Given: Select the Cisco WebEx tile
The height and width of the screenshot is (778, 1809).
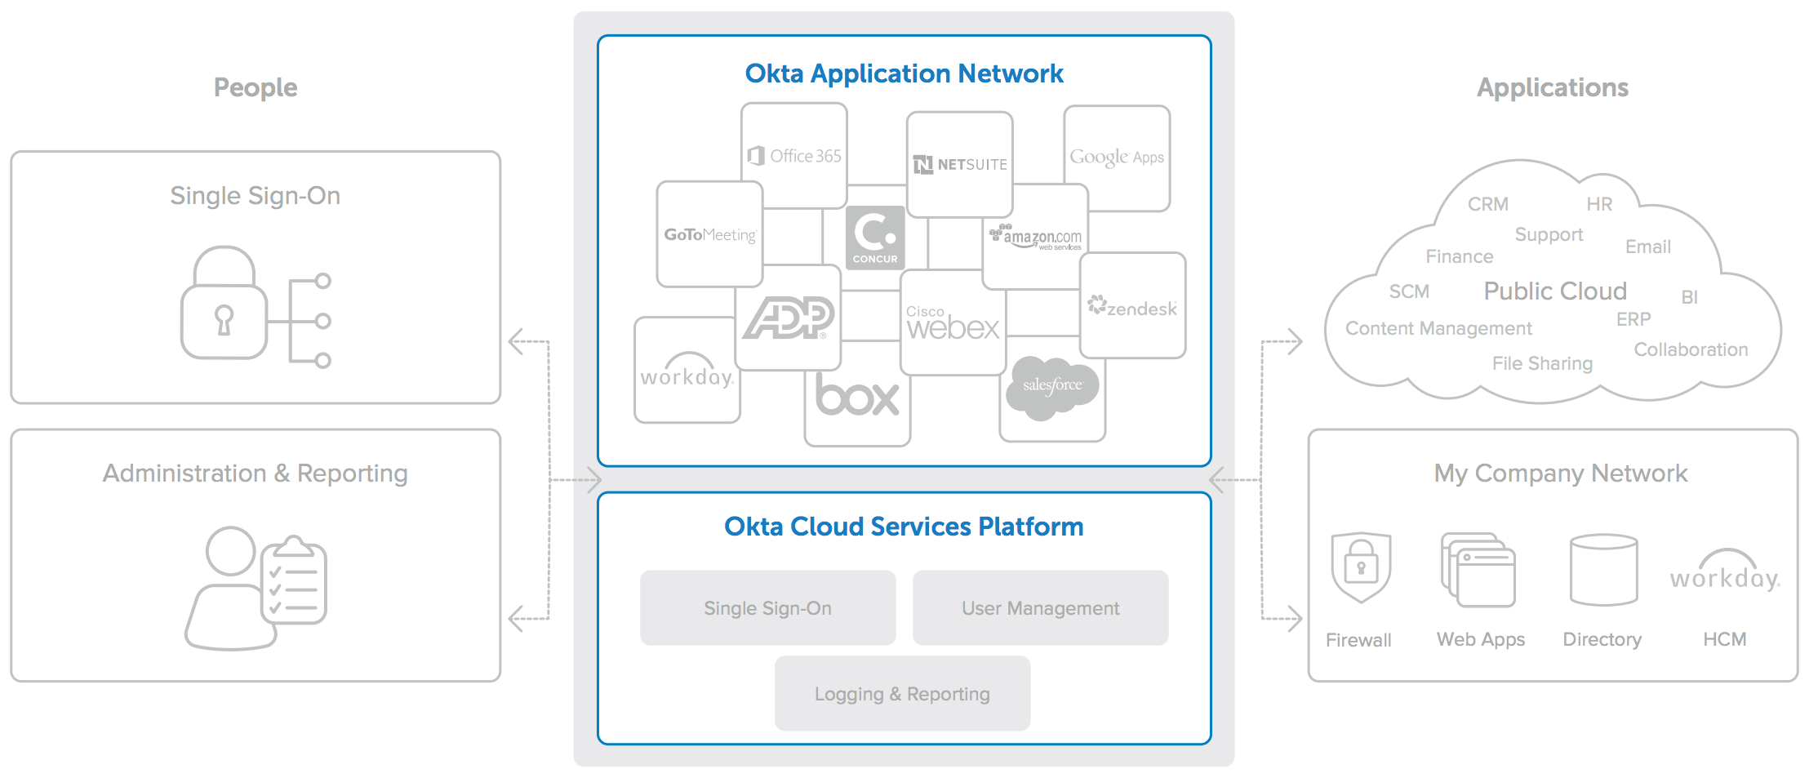Looking at the screenshot, I should click(x=953, y=322).
